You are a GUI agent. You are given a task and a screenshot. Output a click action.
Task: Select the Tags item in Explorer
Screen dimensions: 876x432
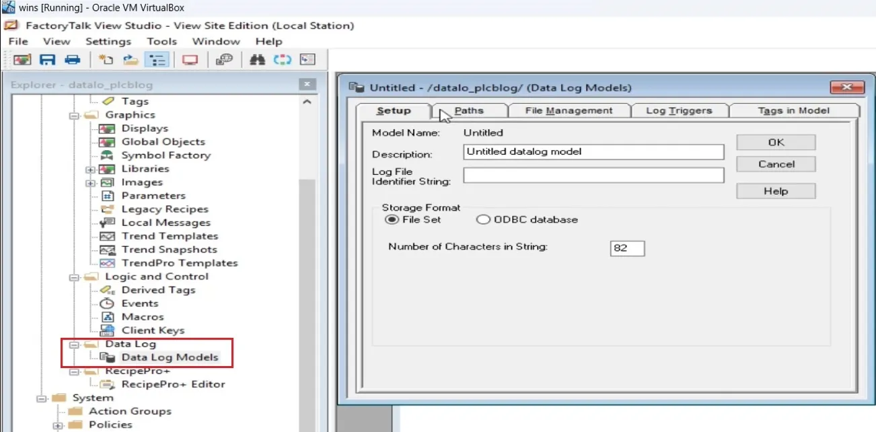point(135,101)
